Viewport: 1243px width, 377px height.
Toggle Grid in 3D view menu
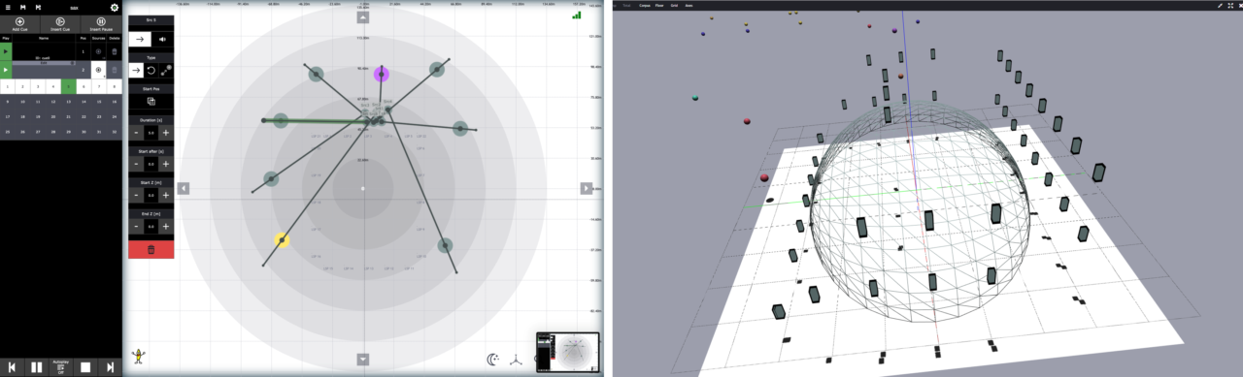pyautogui.click(x=674, y=6)
